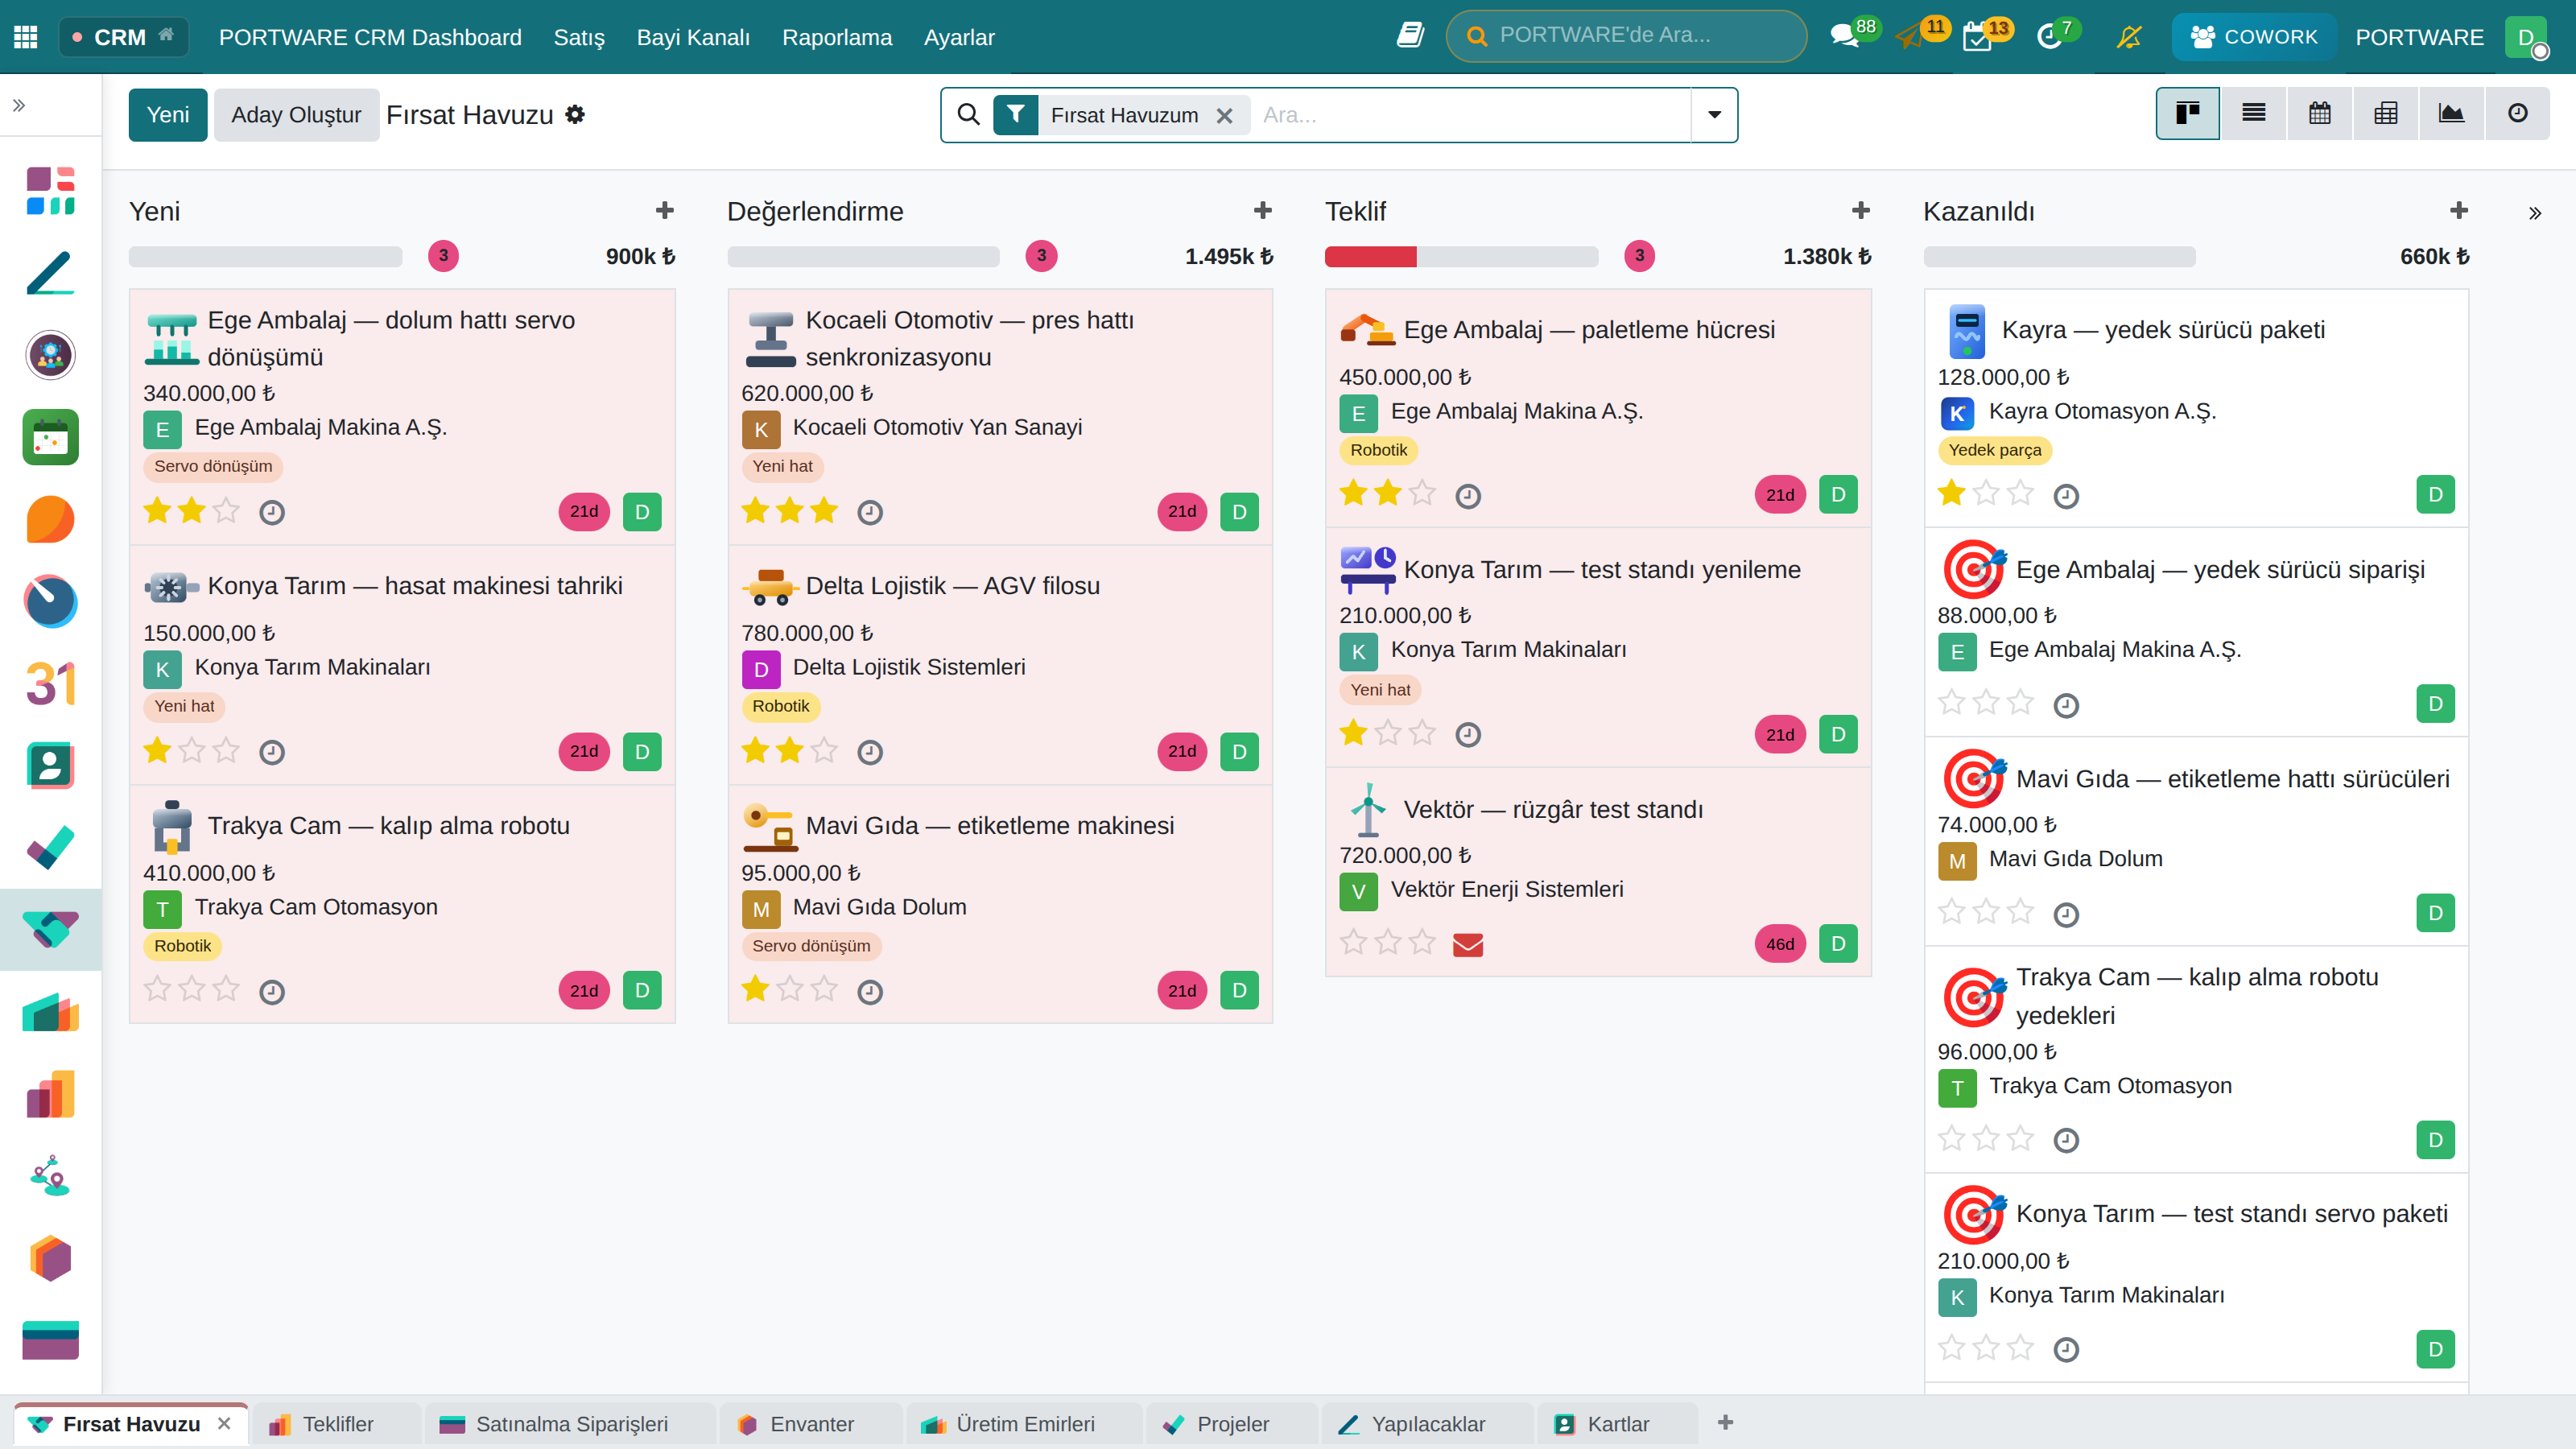The height and width of the screenshot is (1449, 2576).
Task: Click the red overdue segment of Teklif progress bar
Action: [1370, 257]
